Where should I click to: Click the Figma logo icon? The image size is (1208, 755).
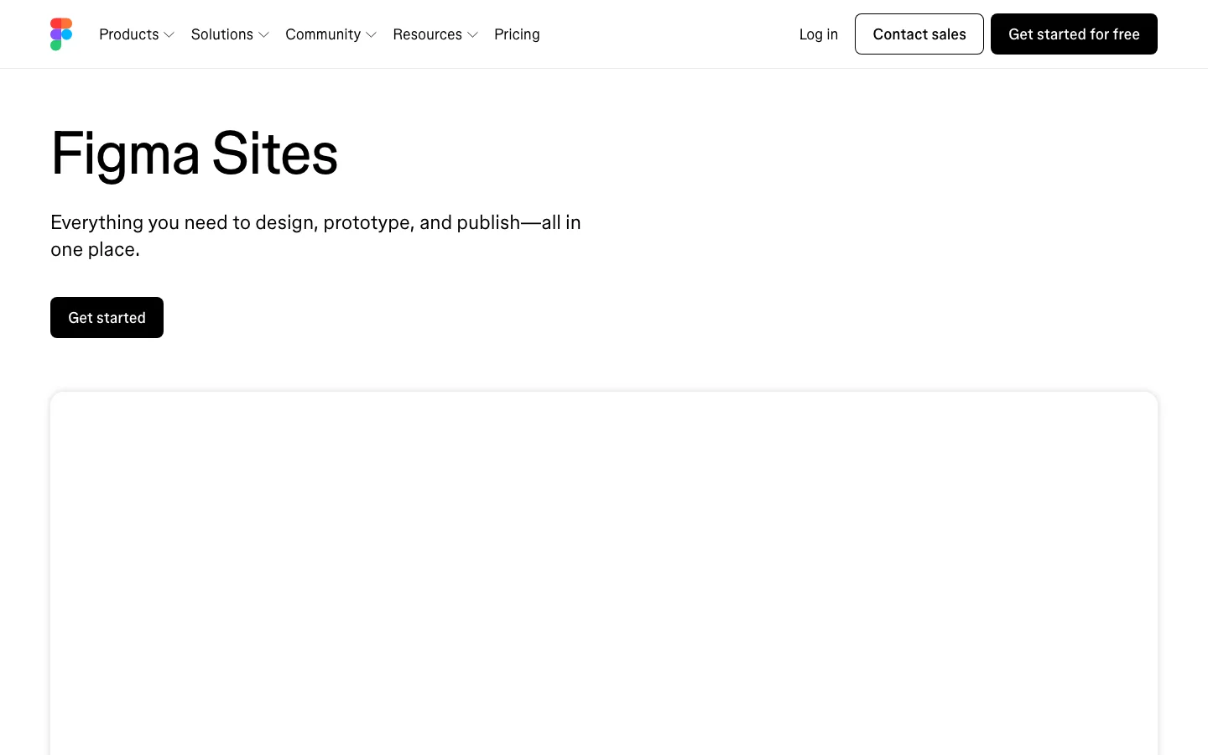click(x=61, y=34)
